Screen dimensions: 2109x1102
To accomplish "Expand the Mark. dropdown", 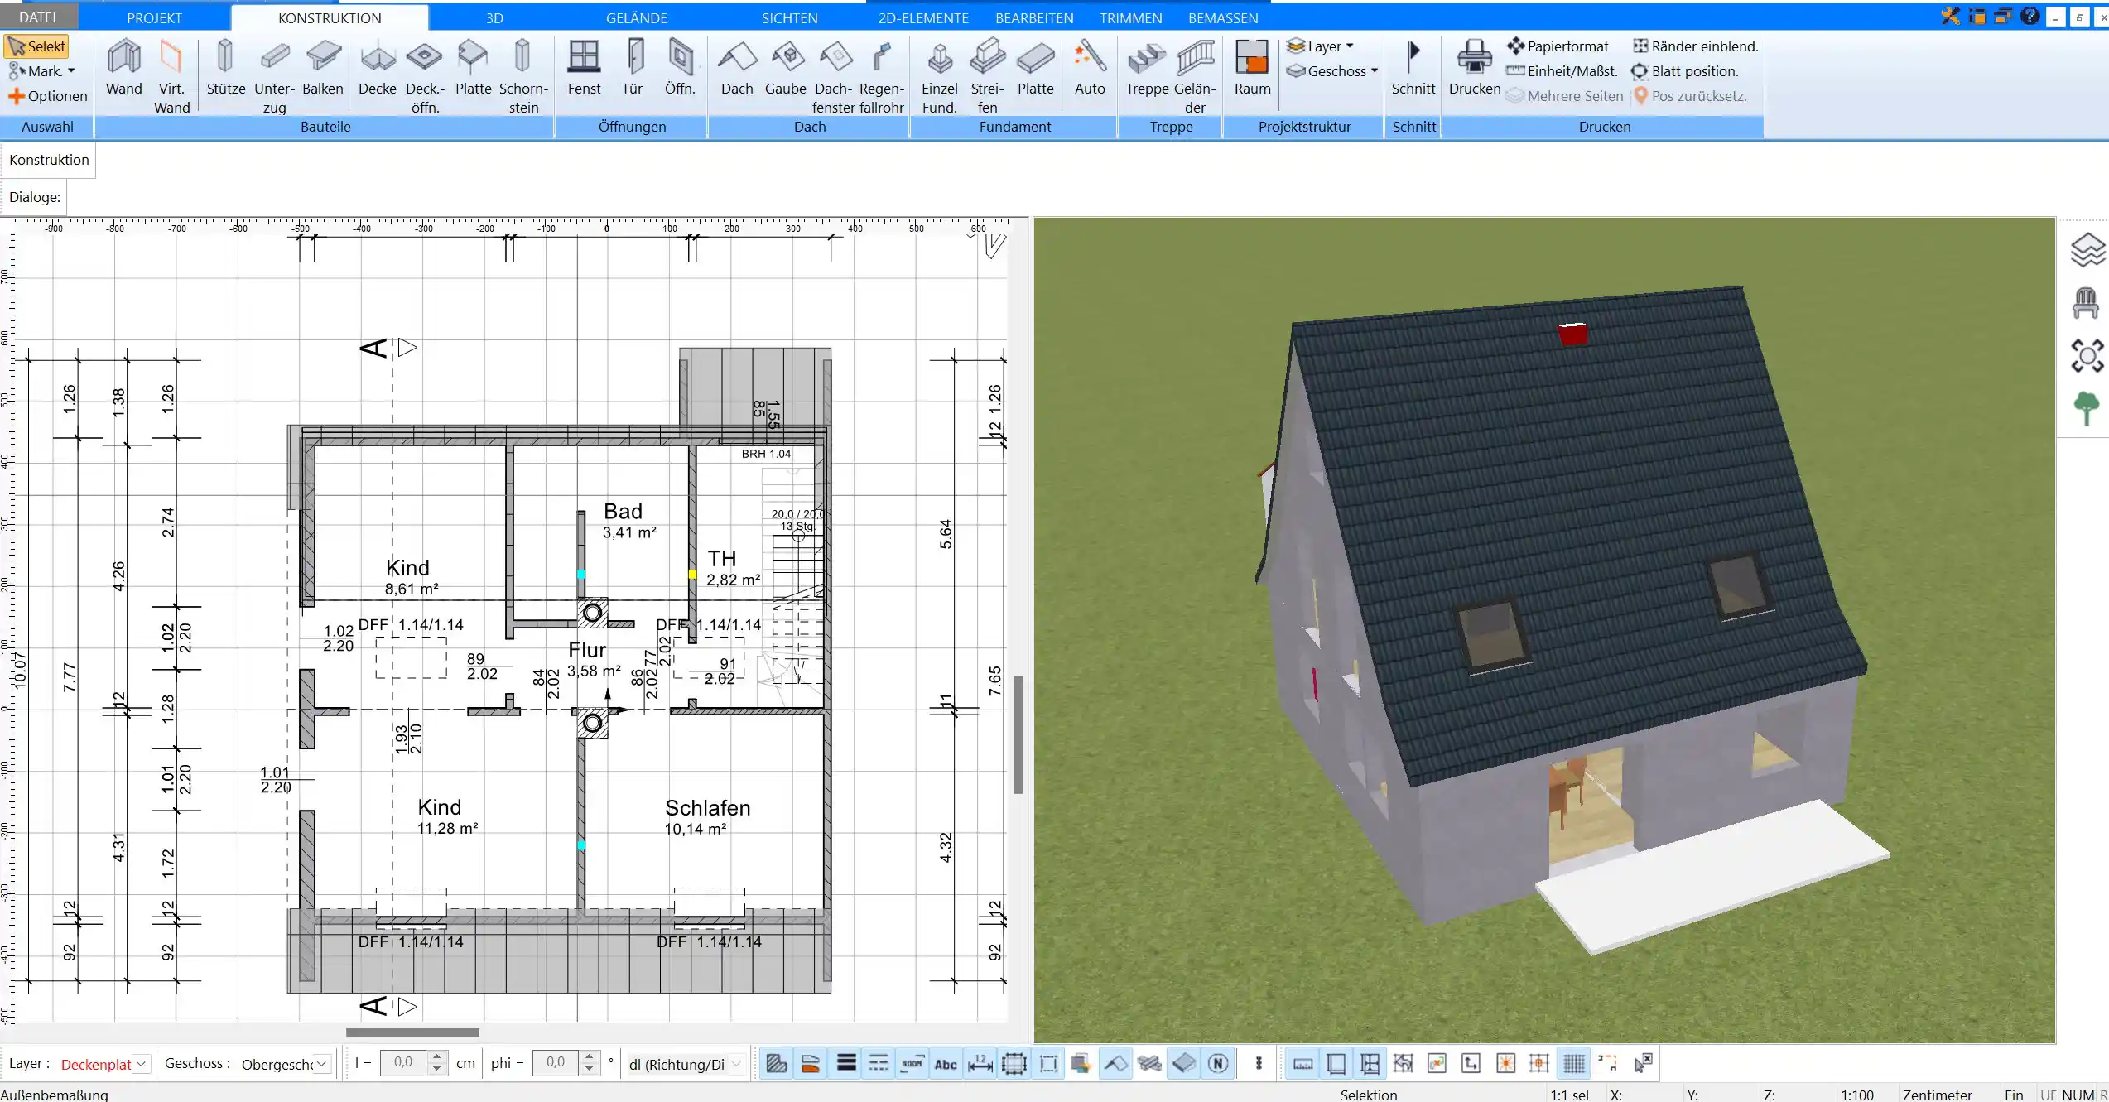I will pyautogui.click(x=42, y=71).
